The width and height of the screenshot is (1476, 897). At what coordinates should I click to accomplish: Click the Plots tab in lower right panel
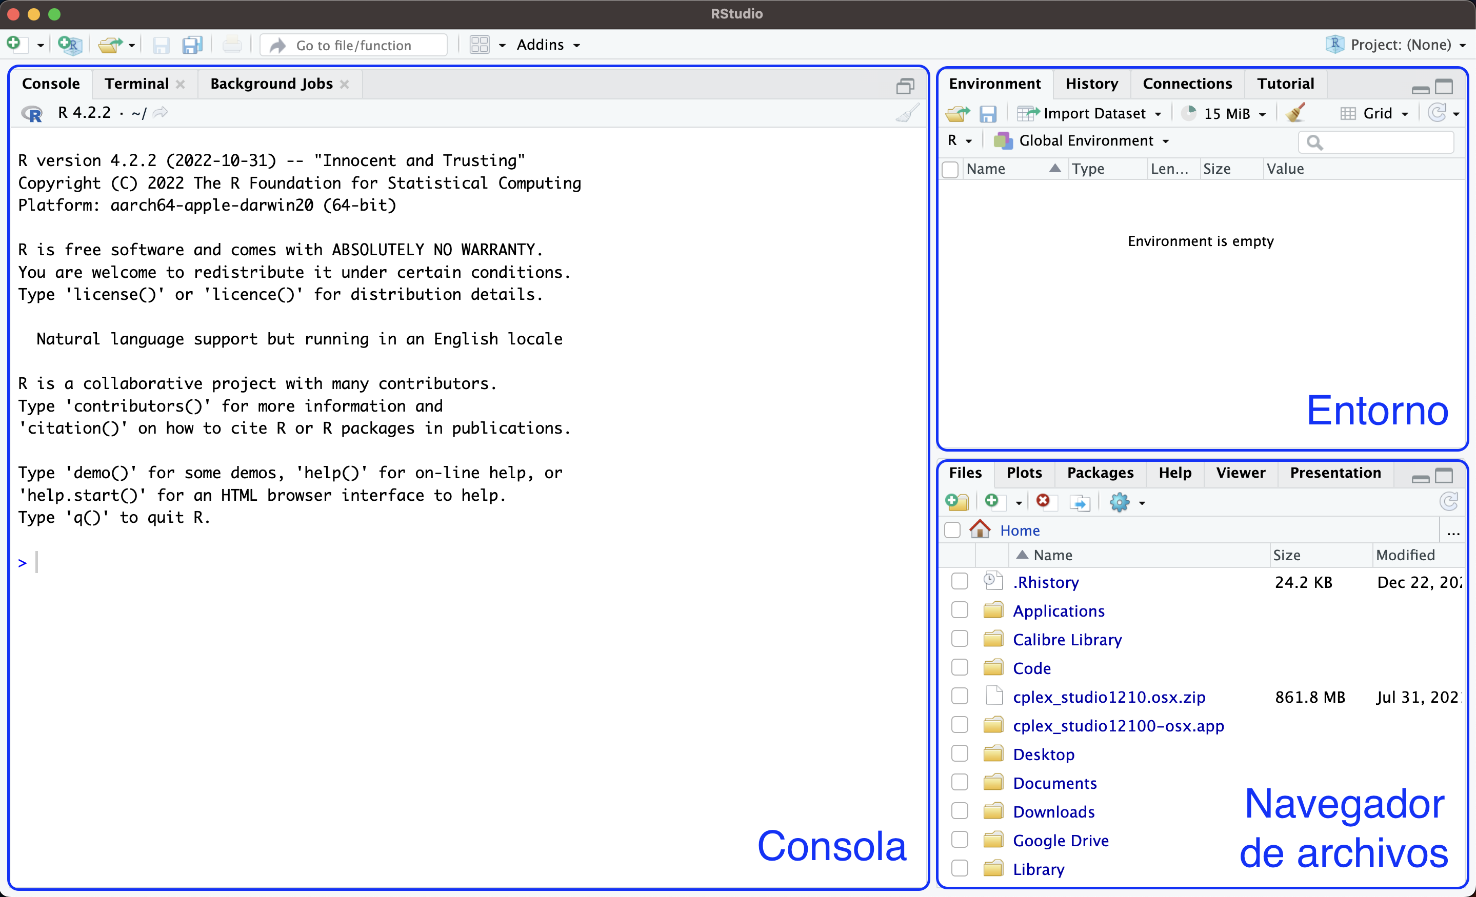click(x=1023, y=472)
